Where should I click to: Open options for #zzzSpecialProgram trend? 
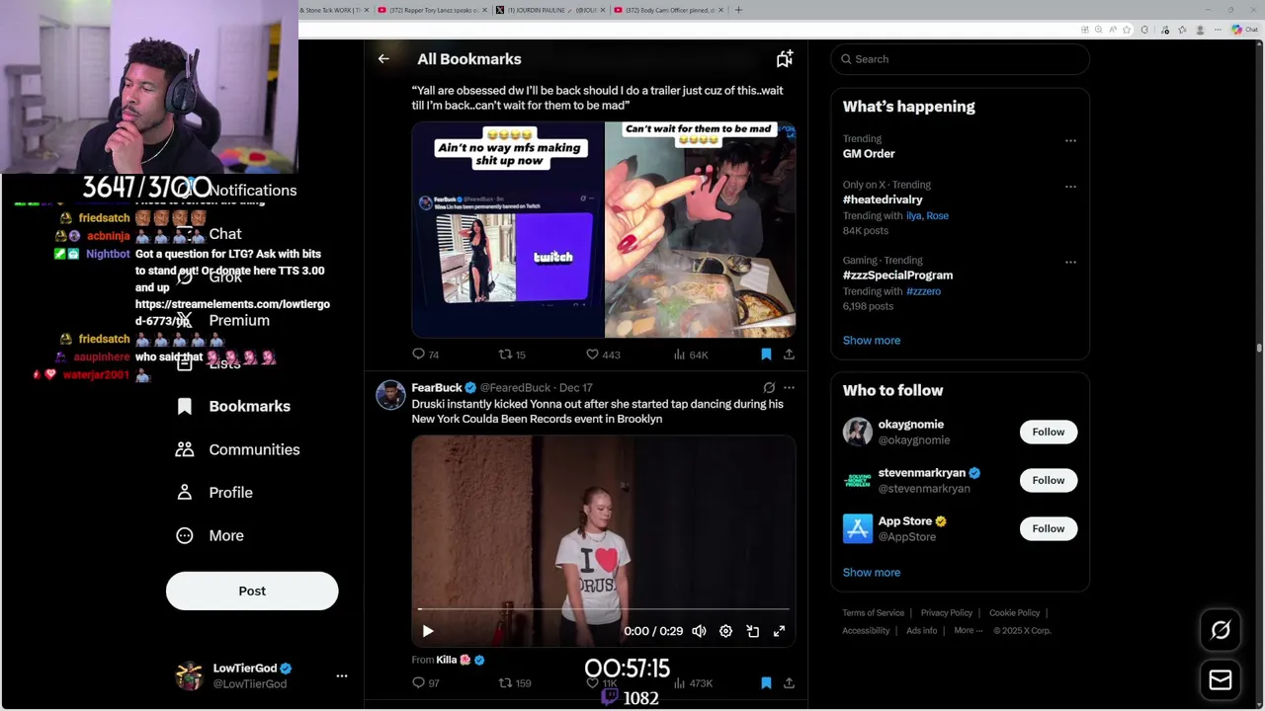coord(1070,262)
